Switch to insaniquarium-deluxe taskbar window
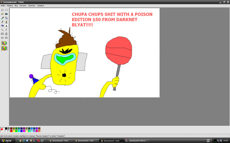 (137, 141)
